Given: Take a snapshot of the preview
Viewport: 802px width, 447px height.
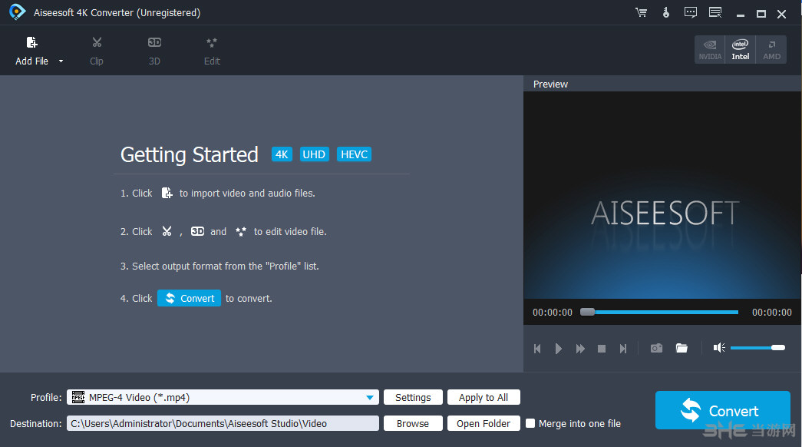Looking at the screenshot, I should 656,348.
